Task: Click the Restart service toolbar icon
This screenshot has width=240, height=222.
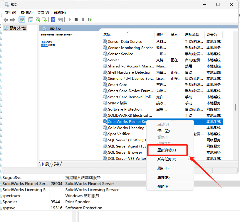Action: [x=90, y=20]
